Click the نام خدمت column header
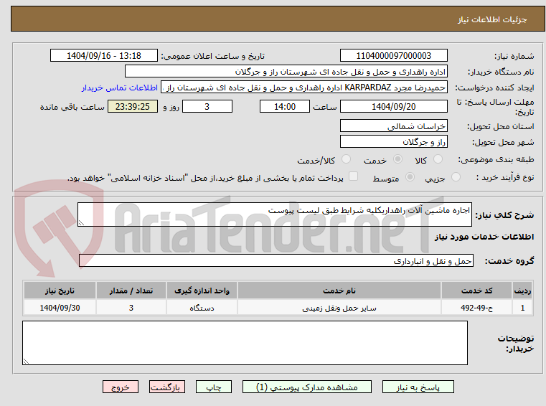 pos(339,291)
